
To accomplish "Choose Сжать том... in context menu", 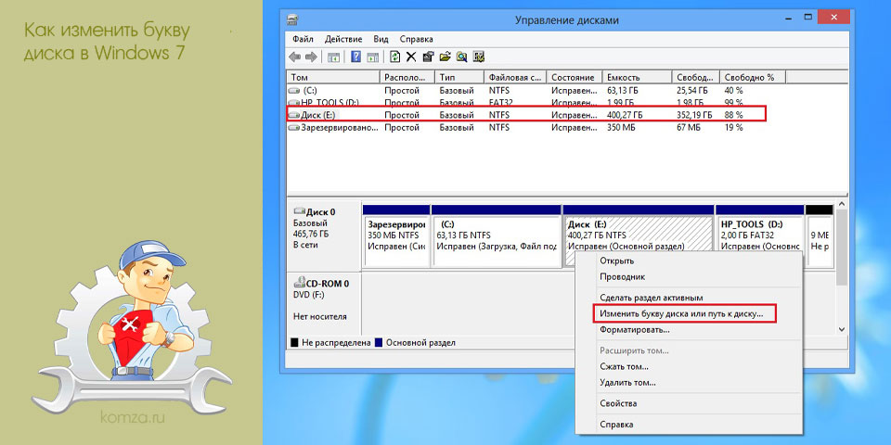I will pos(624,367).
